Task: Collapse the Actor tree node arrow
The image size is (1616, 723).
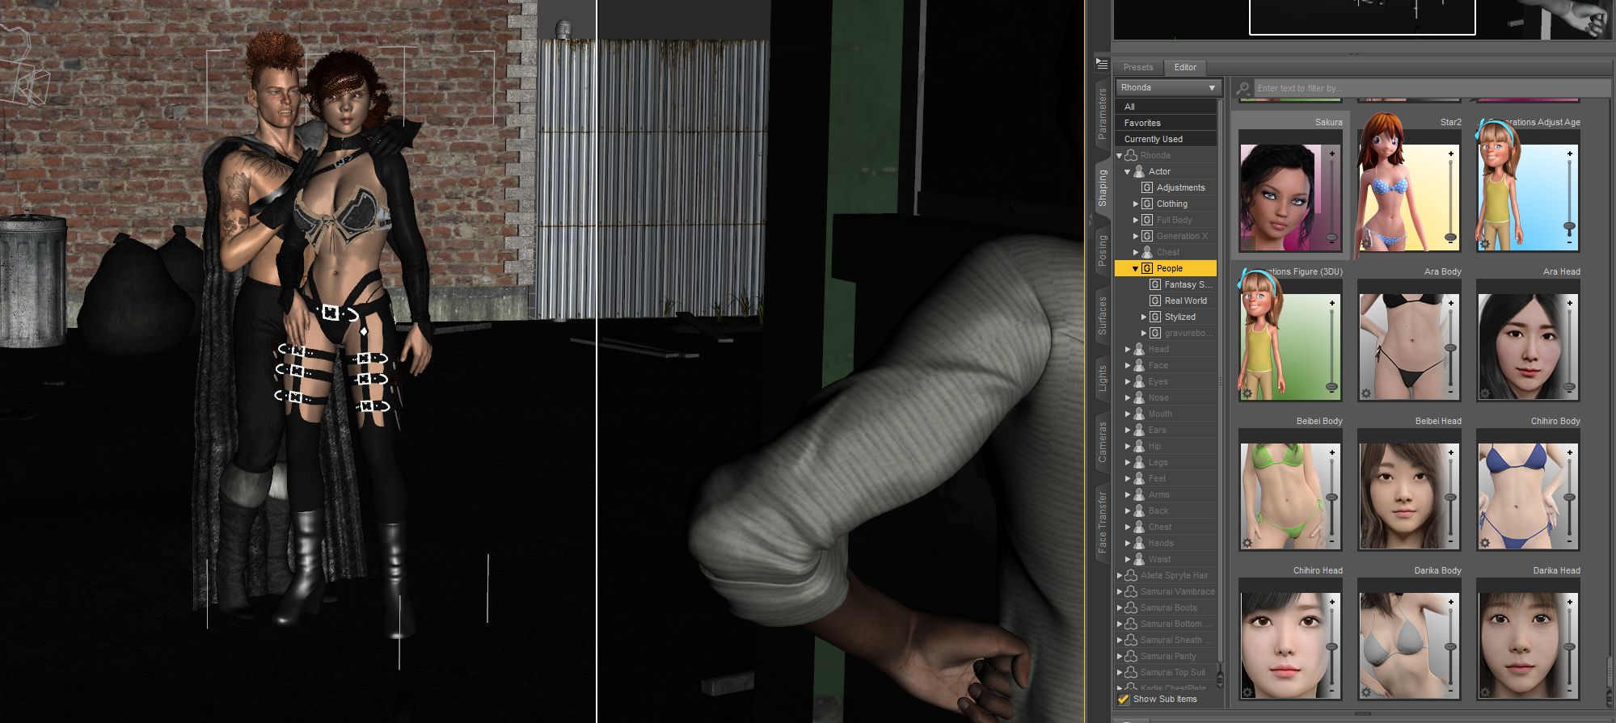Action: point(1127,171)
